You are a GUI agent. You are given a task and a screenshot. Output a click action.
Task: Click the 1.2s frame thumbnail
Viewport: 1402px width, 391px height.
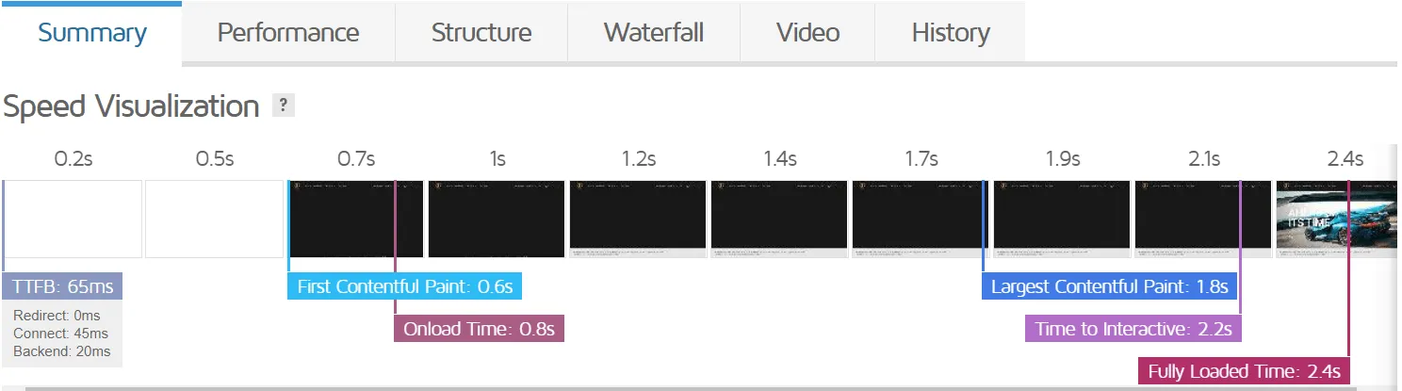click(638, 219)
